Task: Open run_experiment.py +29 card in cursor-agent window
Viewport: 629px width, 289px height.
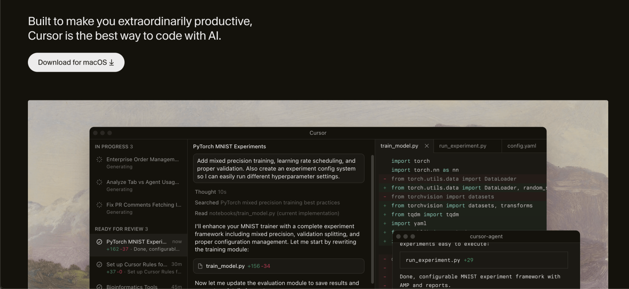Action: tap(484, 260)
